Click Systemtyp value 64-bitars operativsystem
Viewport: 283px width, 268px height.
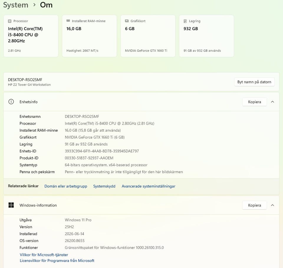pyautogui.click(x=106, y=165)
